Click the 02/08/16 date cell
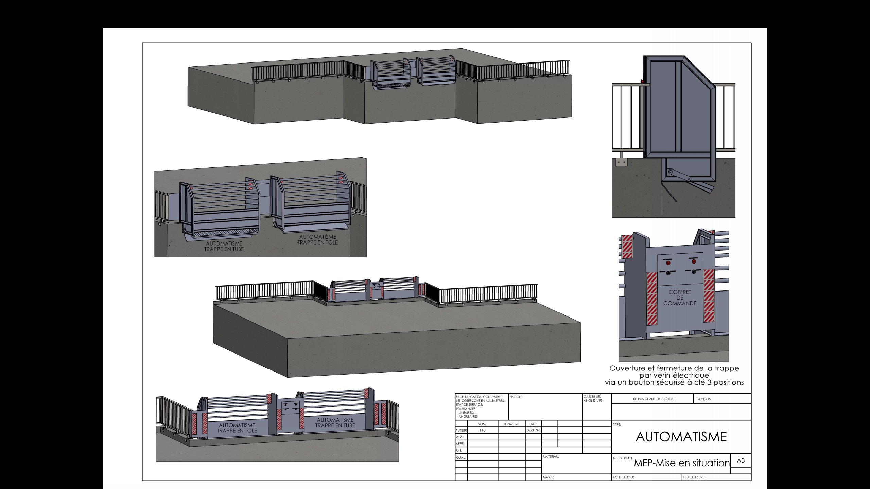 point(533,430)
